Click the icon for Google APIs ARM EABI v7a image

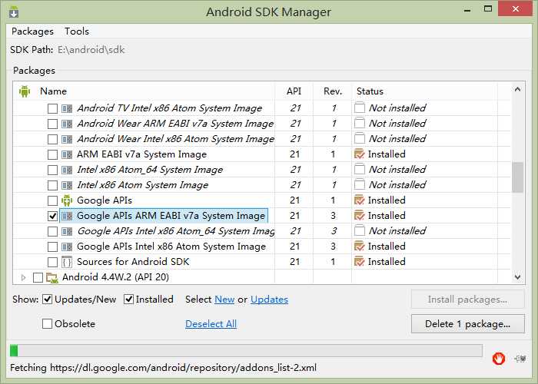tap(67, 216)
